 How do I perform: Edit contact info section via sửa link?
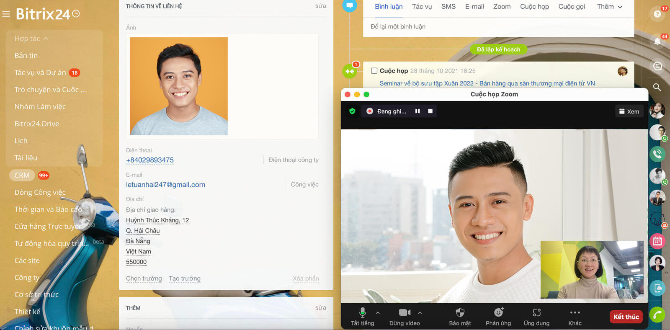320,6
